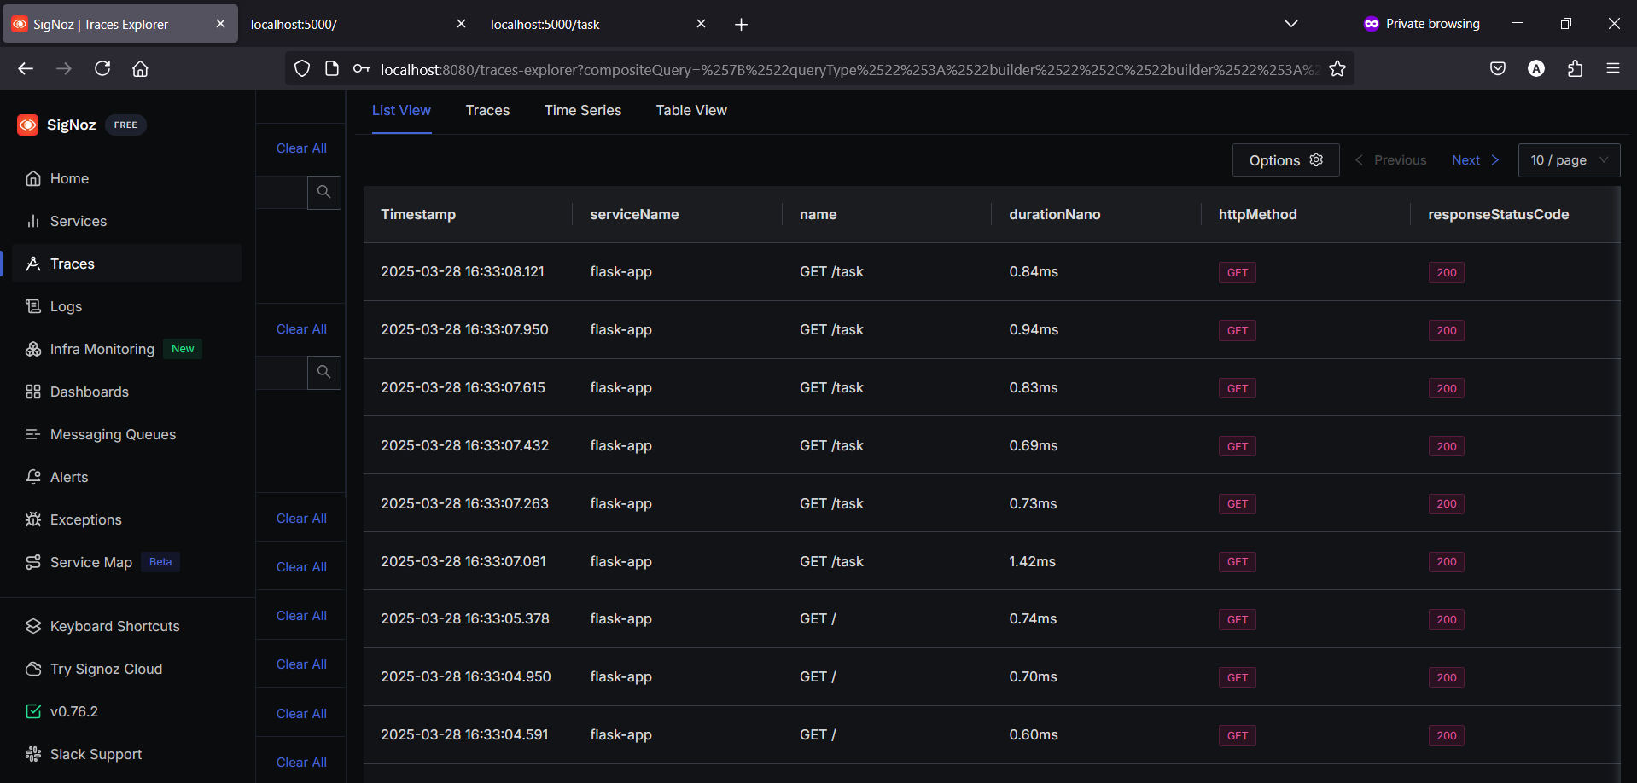This screenshot has height=783, width=1637.
Task: Click the 0.60ms duration cell
Action: point(1033,734)
